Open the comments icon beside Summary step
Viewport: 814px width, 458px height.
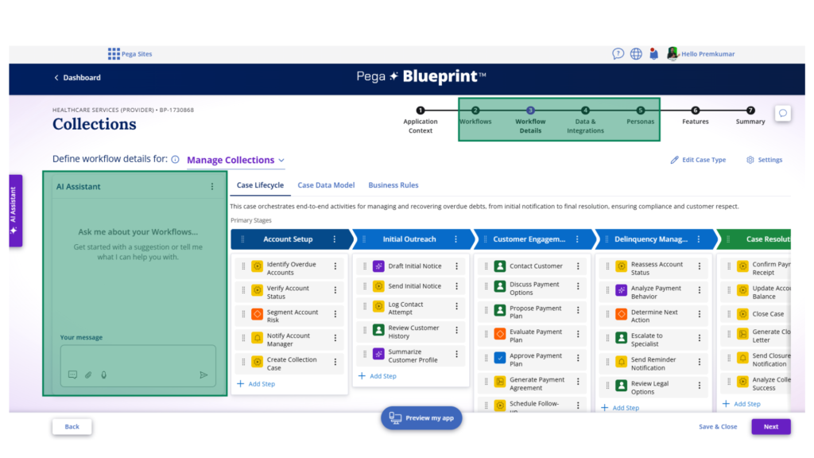pyautogui.click(x=783, y=114)
